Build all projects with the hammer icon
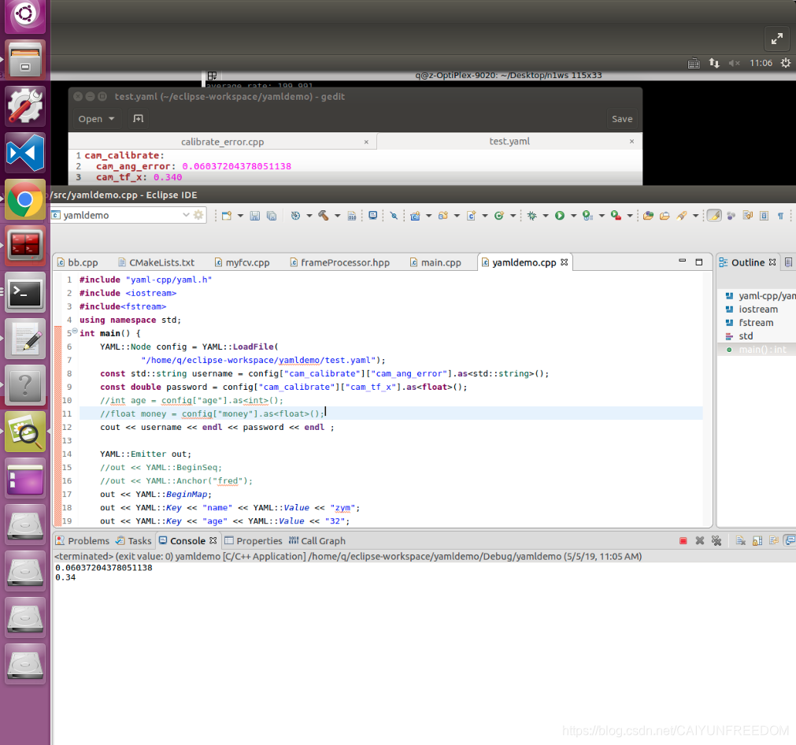Viewport: 796px width, 745px height. tap(323, 215)
